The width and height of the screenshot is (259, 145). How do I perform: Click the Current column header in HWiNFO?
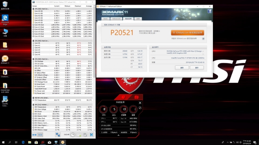(57, 6)
